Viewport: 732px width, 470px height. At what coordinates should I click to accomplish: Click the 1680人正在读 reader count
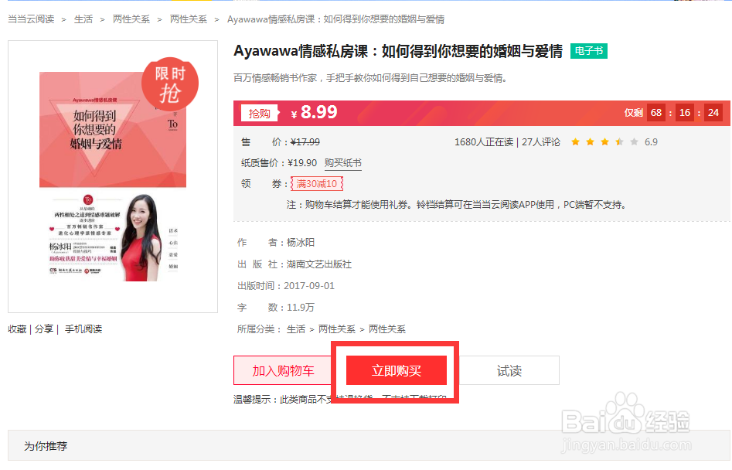(484, 142)
